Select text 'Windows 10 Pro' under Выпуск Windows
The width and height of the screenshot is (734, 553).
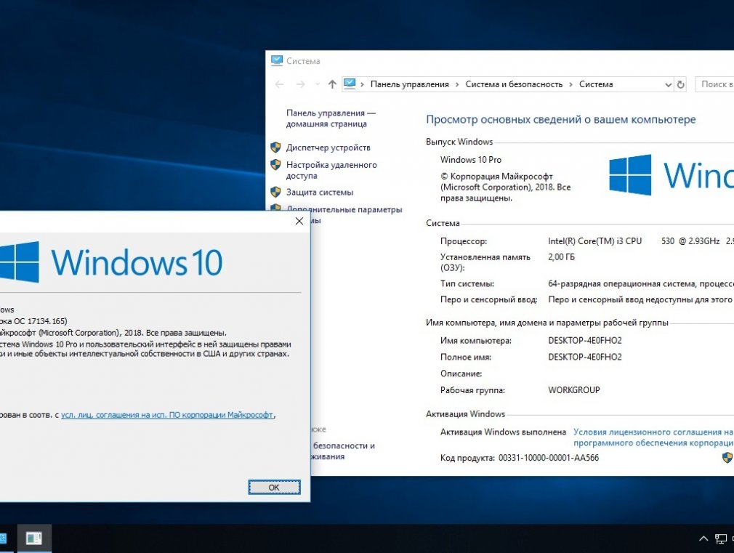pyautogui.click(x=471, y=160)
